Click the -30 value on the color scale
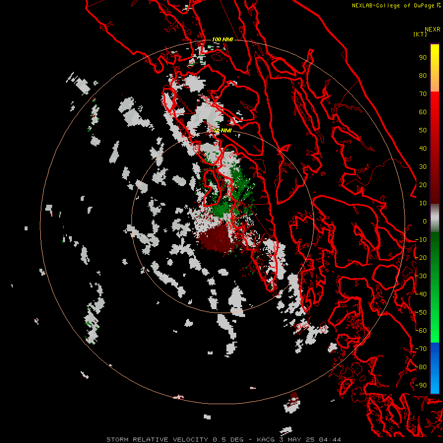The image size is (443, 443). coord(421,276)
